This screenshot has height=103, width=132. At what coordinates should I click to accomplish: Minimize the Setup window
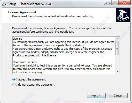108,3
